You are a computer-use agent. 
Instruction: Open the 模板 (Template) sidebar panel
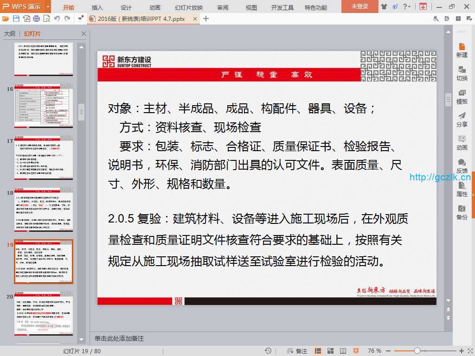(x=462, y=96)
